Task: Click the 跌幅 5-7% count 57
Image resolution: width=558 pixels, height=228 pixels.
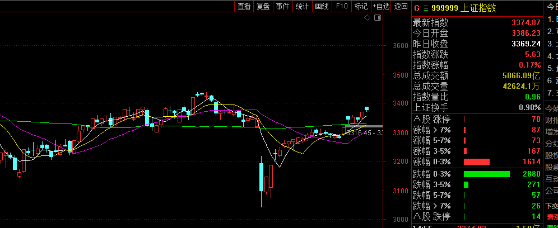Action: (x=536, y=196)
